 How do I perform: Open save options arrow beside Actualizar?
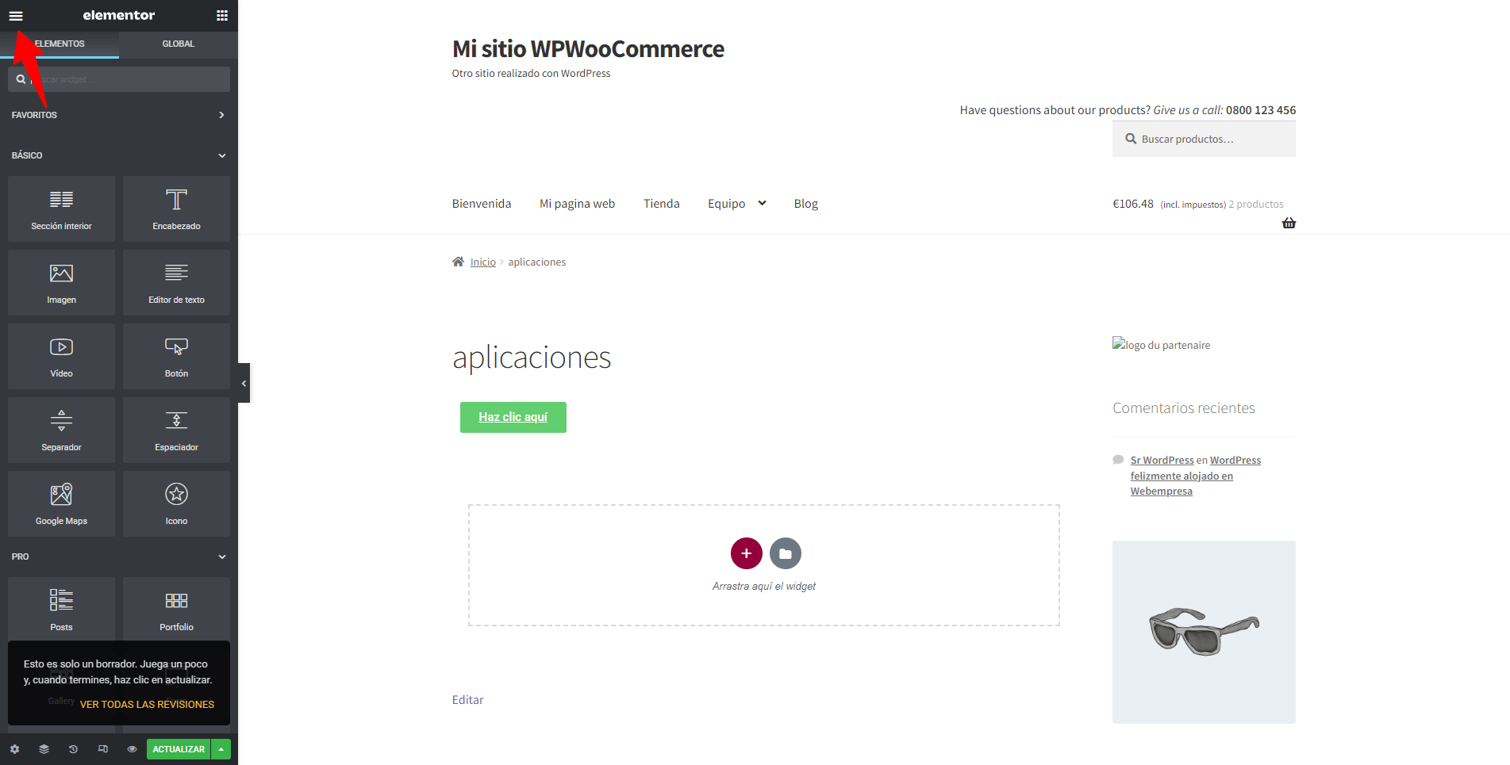point(221,749)
